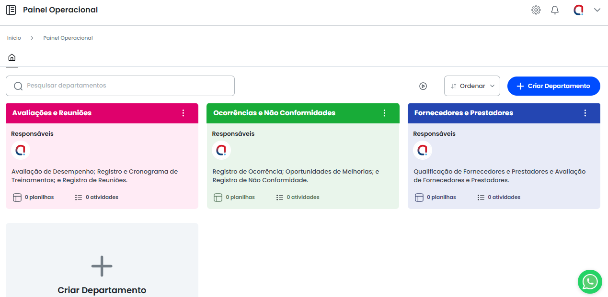The height and width of the screenshot is (297, 608).
Task: Focus the Pesquisar departamentos search field
Action: [x=120, y=86]
